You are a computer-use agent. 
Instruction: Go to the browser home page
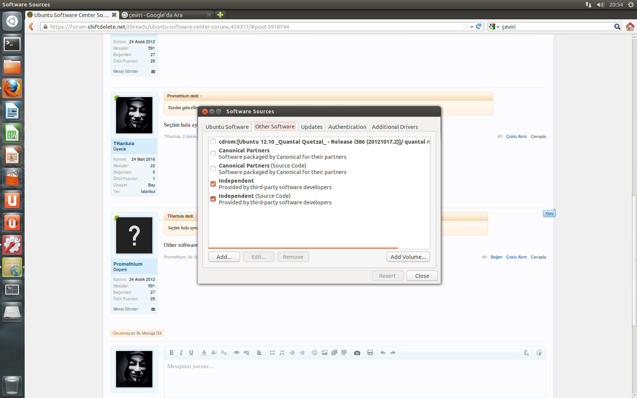(x=630, y=27)
